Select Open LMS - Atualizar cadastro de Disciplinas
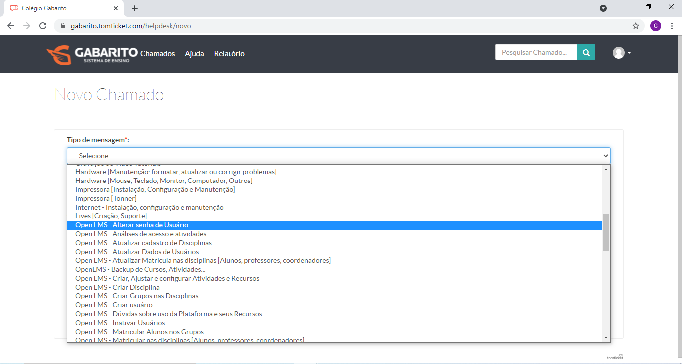This screenshot has height=364, width=682. [334, 243]
